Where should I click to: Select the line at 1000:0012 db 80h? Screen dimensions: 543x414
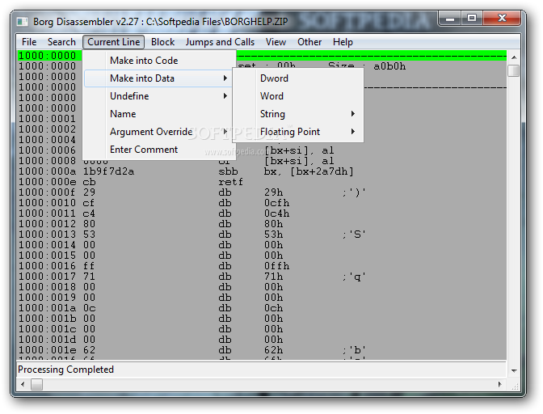[x=262, y=224]
